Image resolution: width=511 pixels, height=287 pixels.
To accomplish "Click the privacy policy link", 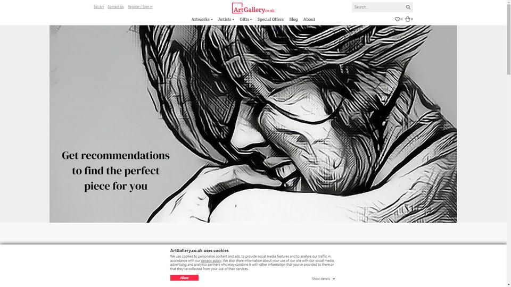I will click(x=211, y=260).
